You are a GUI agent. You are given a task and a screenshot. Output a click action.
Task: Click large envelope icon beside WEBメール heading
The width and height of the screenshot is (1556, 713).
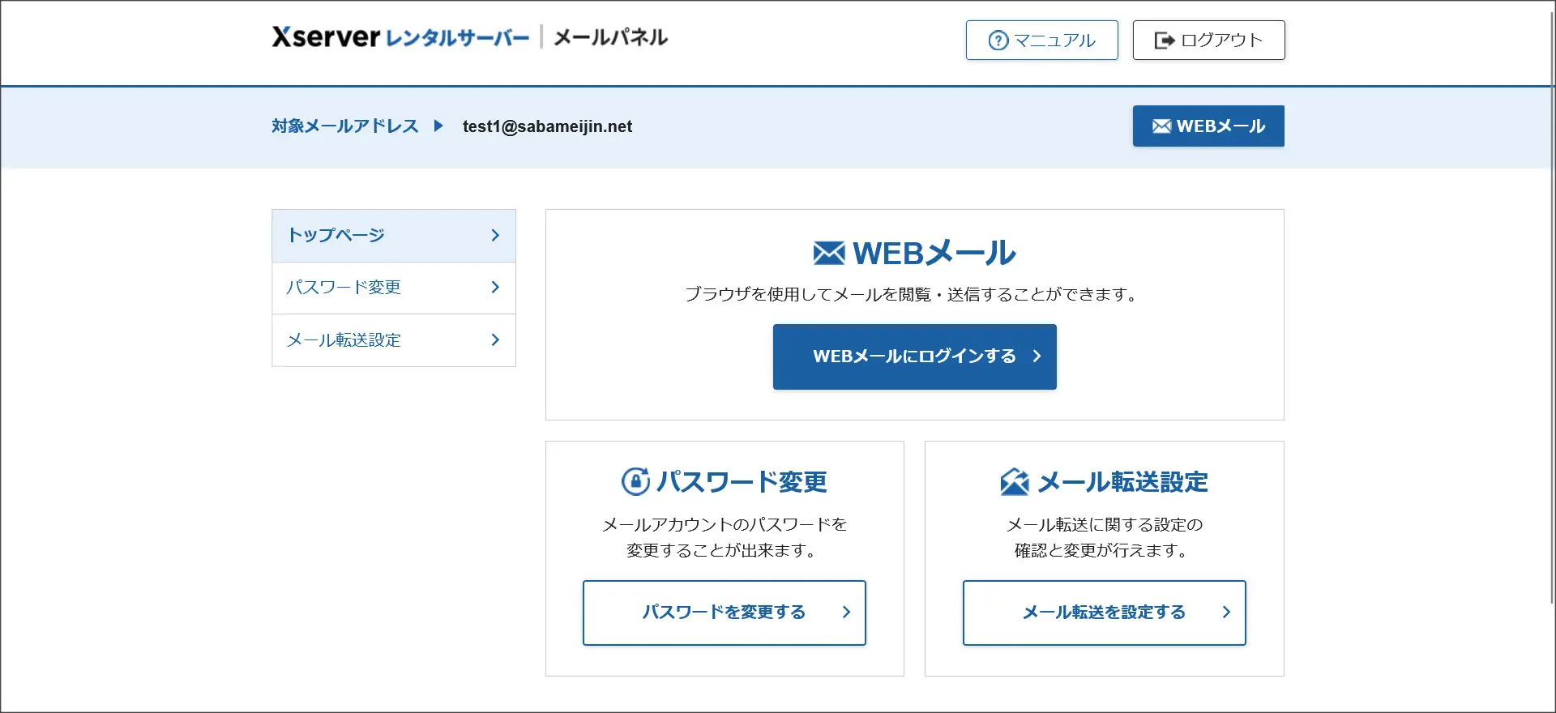coord(828,253)
